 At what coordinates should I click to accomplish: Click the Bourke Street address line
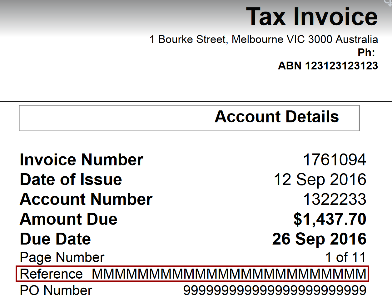coord(264,39)
